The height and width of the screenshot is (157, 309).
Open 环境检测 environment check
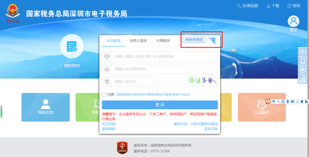point(247,6)
